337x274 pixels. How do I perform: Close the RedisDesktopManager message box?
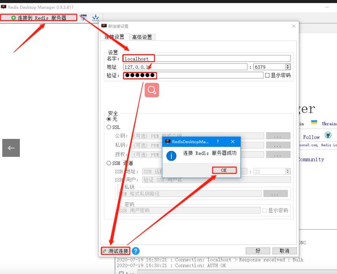233,142
